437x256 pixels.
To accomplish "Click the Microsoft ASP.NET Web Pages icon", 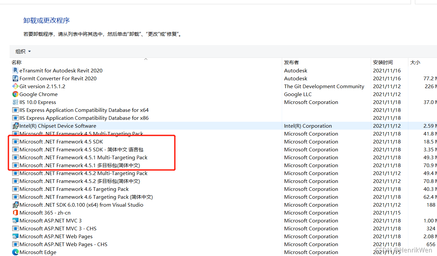I will 15,236.
